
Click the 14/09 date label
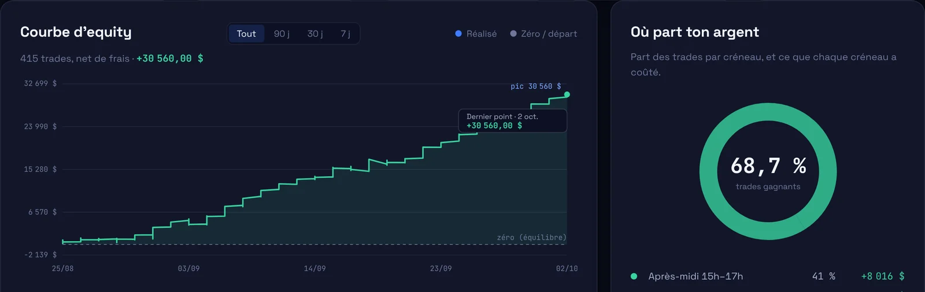tap(314, 268)
